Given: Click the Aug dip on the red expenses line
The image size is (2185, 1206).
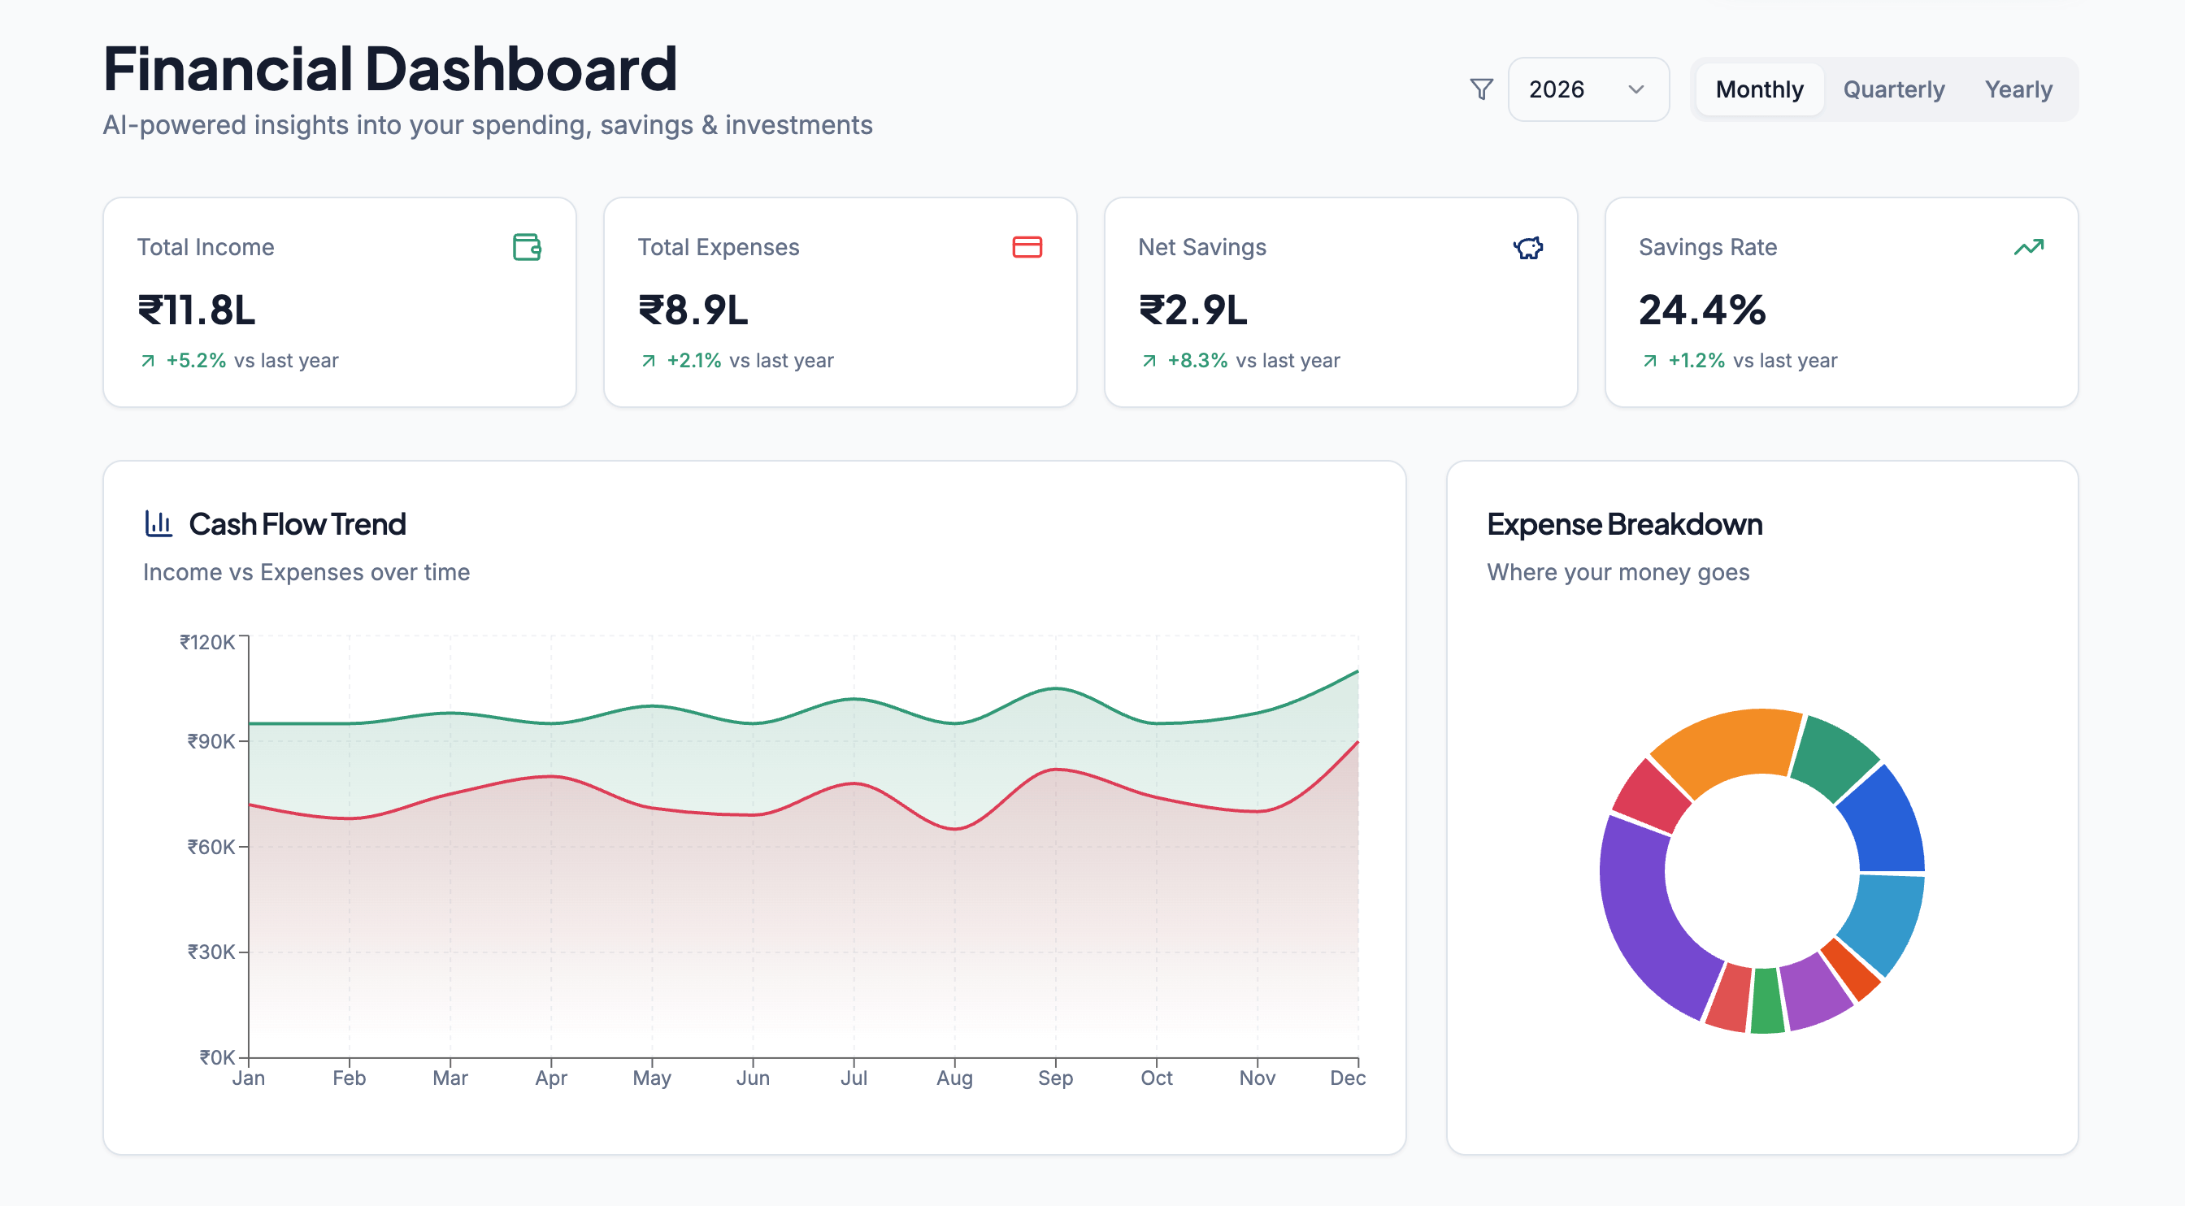Looking at the screenshot, I should click(954, 829).
